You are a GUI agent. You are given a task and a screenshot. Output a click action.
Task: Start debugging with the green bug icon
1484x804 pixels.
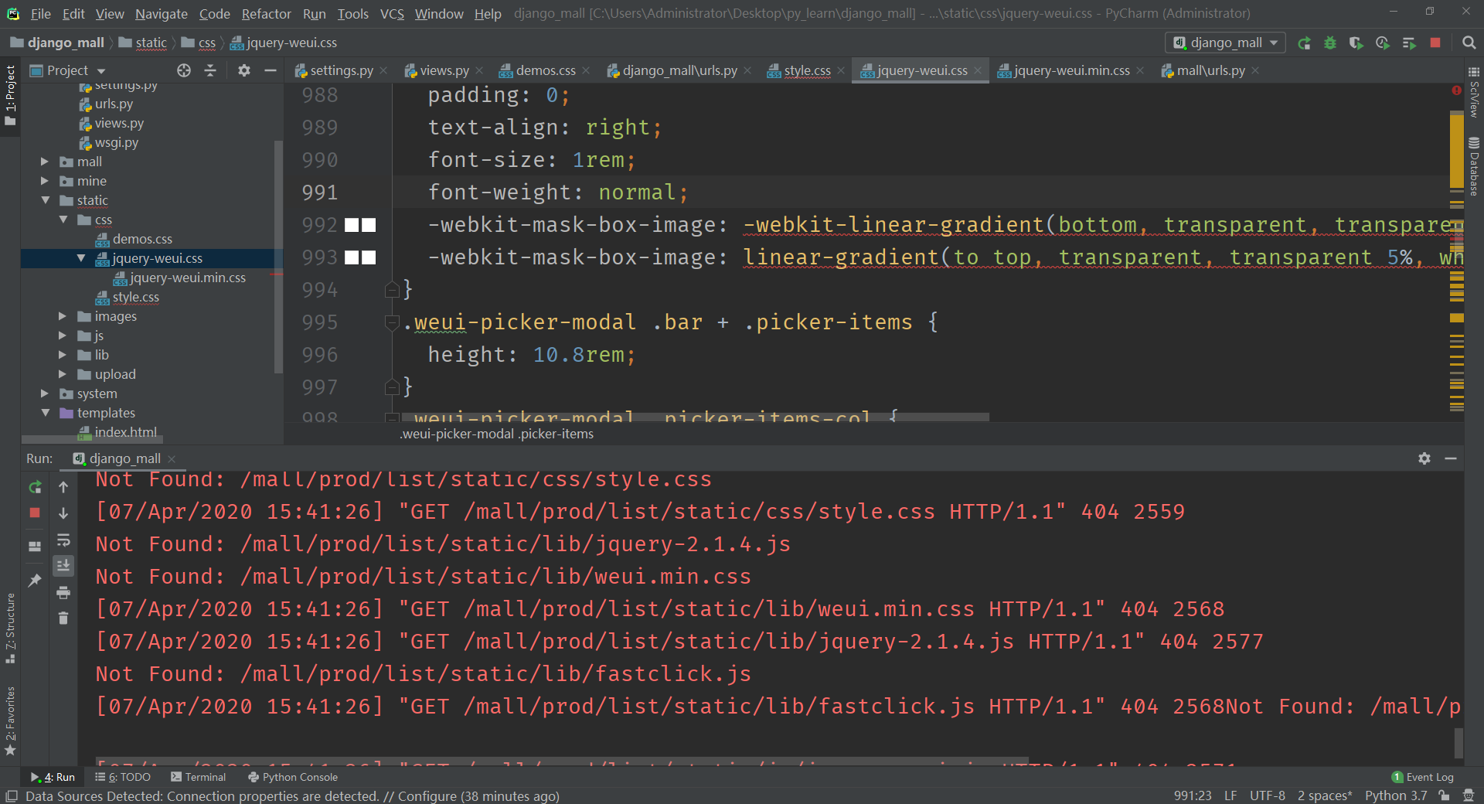pos(1330,43)
